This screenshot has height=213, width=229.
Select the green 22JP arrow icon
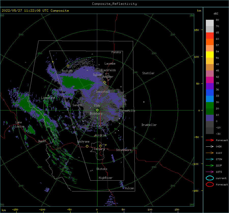(x=210, y=165)
